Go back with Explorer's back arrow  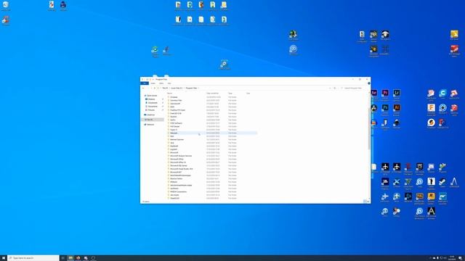[143, 88]
